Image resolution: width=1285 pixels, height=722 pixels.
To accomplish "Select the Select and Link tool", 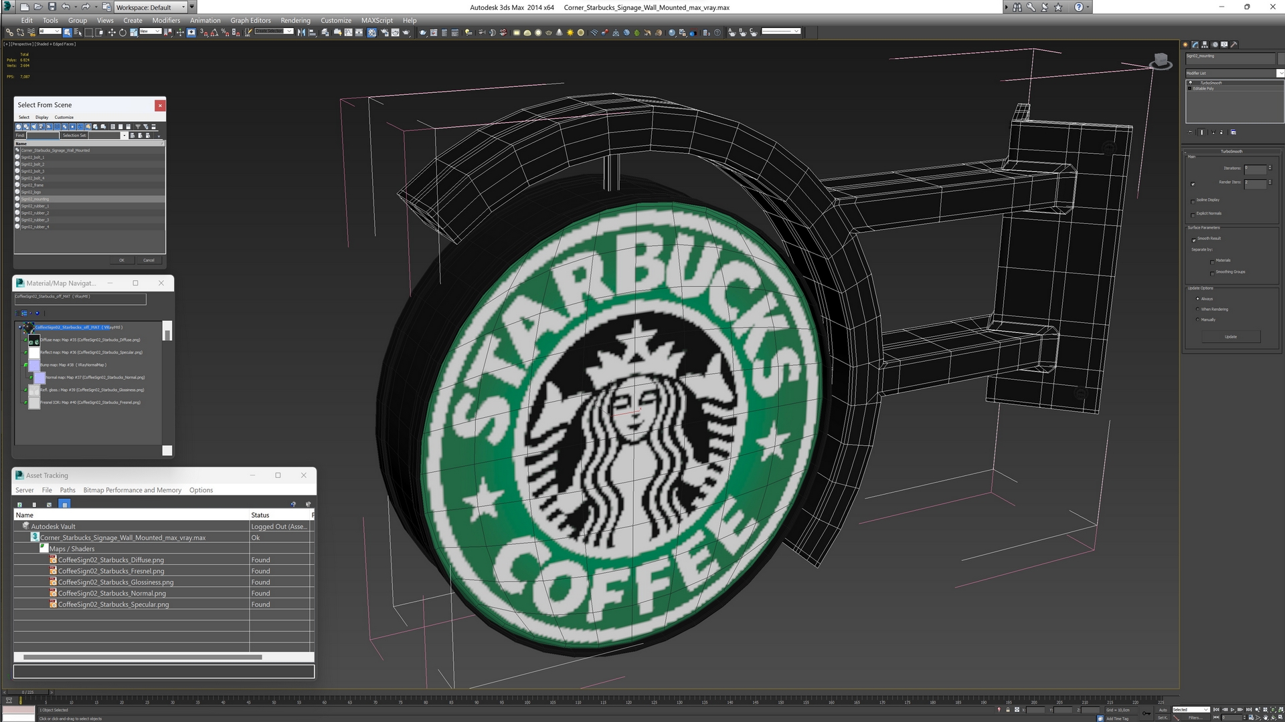I will tap(9, 32).
